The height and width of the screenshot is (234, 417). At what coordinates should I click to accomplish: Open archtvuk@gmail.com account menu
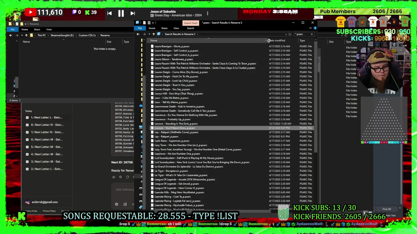tap(42, 202)
